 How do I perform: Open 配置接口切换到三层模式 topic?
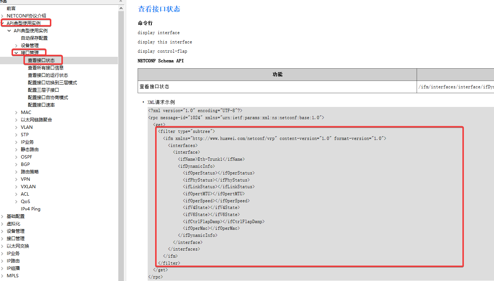(x=52, y=82)
